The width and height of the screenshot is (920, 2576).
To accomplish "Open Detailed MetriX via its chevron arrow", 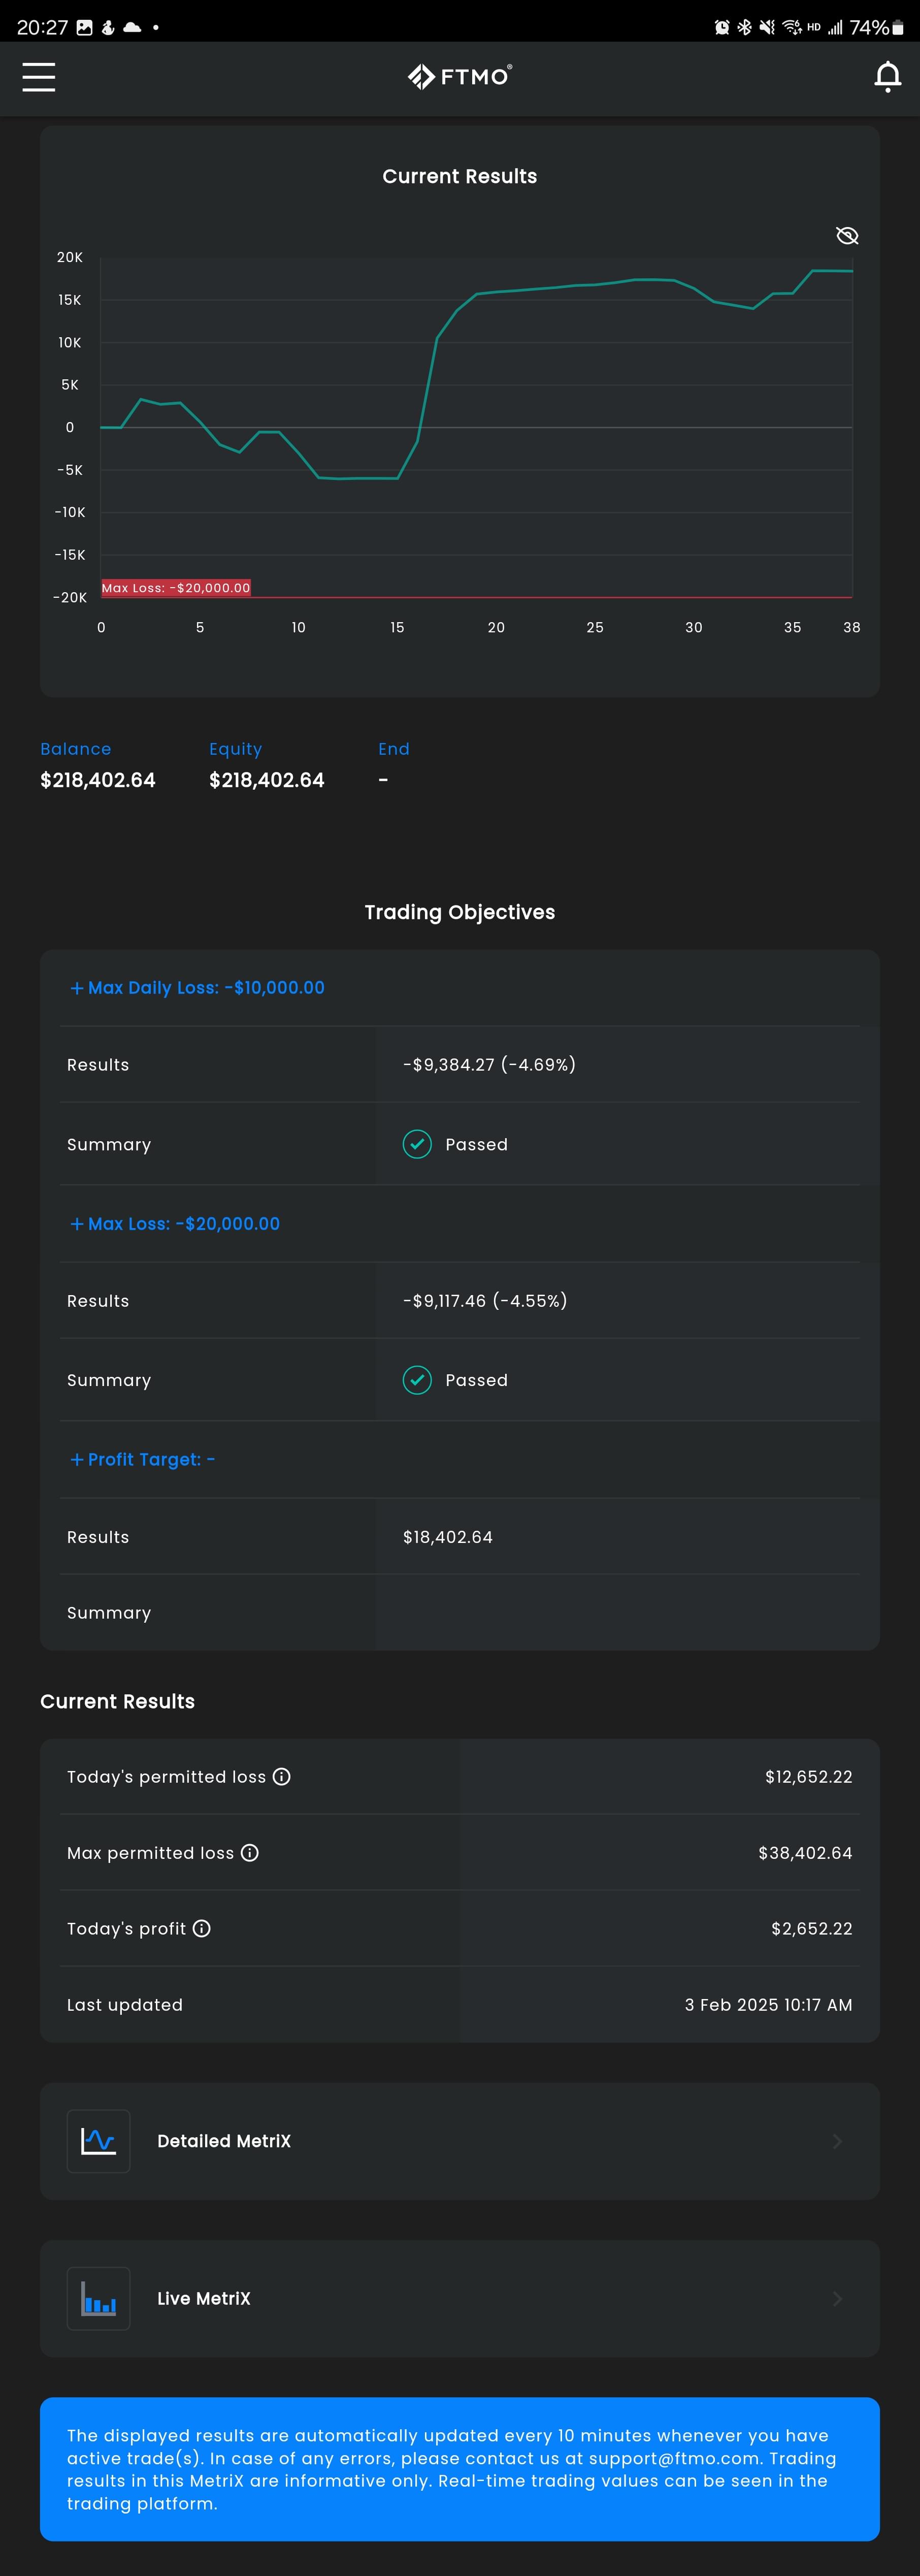I will point(838,2141).
